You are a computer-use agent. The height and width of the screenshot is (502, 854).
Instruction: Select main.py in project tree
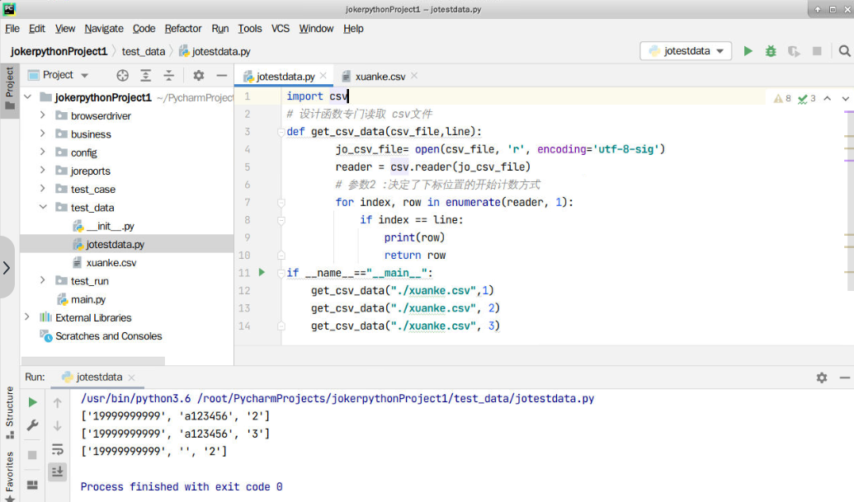tap(88, 299)
